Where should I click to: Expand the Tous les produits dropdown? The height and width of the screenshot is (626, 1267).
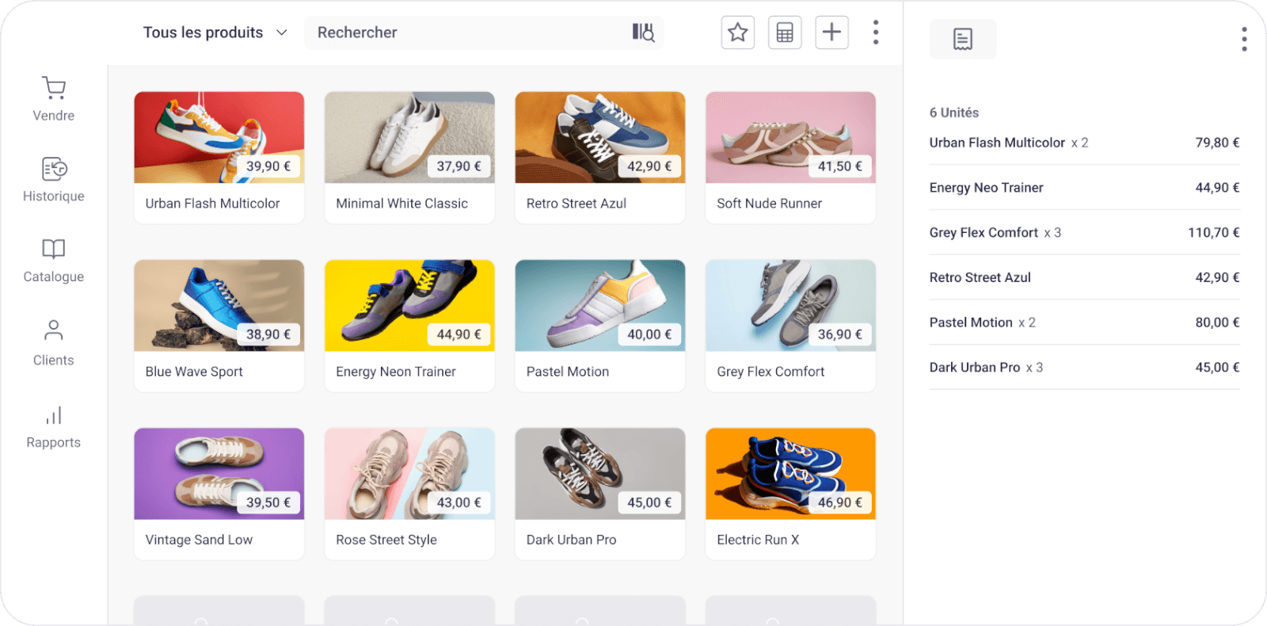coord(215,32)
